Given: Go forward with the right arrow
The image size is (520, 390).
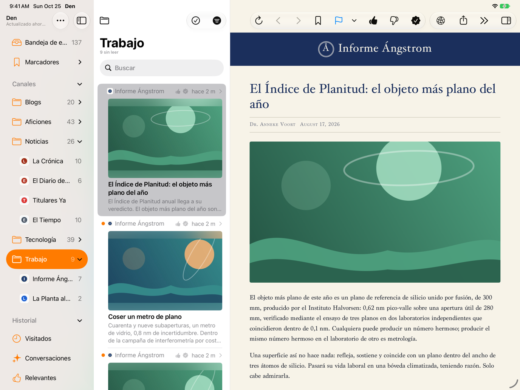Looking at the screenshot, I should pos(299,20).
